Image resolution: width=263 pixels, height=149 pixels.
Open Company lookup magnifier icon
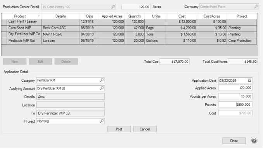256,7
